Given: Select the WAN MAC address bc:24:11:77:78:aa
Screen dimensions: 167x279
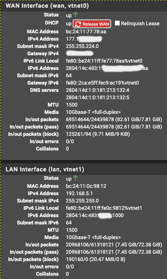Looking at the screenshot, I should point(86,31).
